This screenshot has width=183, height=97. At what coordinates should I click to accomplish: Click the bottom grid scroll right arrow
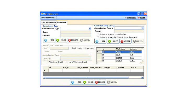click(x=142, y=77)
